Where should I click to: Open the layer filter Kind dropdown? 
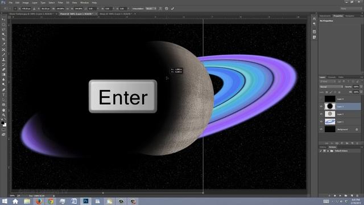click(x=328, y=81)
